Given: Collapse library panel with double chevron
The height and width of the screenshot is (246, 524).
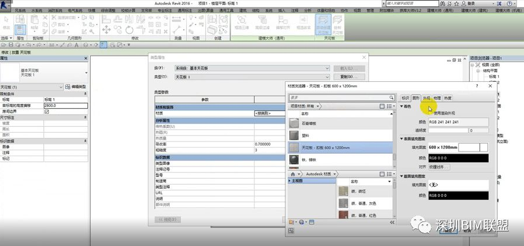Looking at the screenshot, I should coord(392,222).
